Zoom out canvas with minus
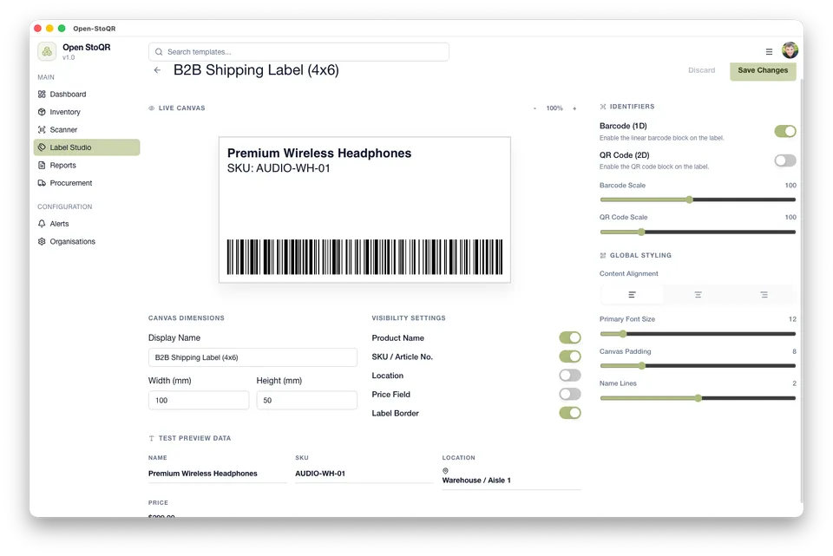This screenshot has height=556, width=833. [535, 108]
